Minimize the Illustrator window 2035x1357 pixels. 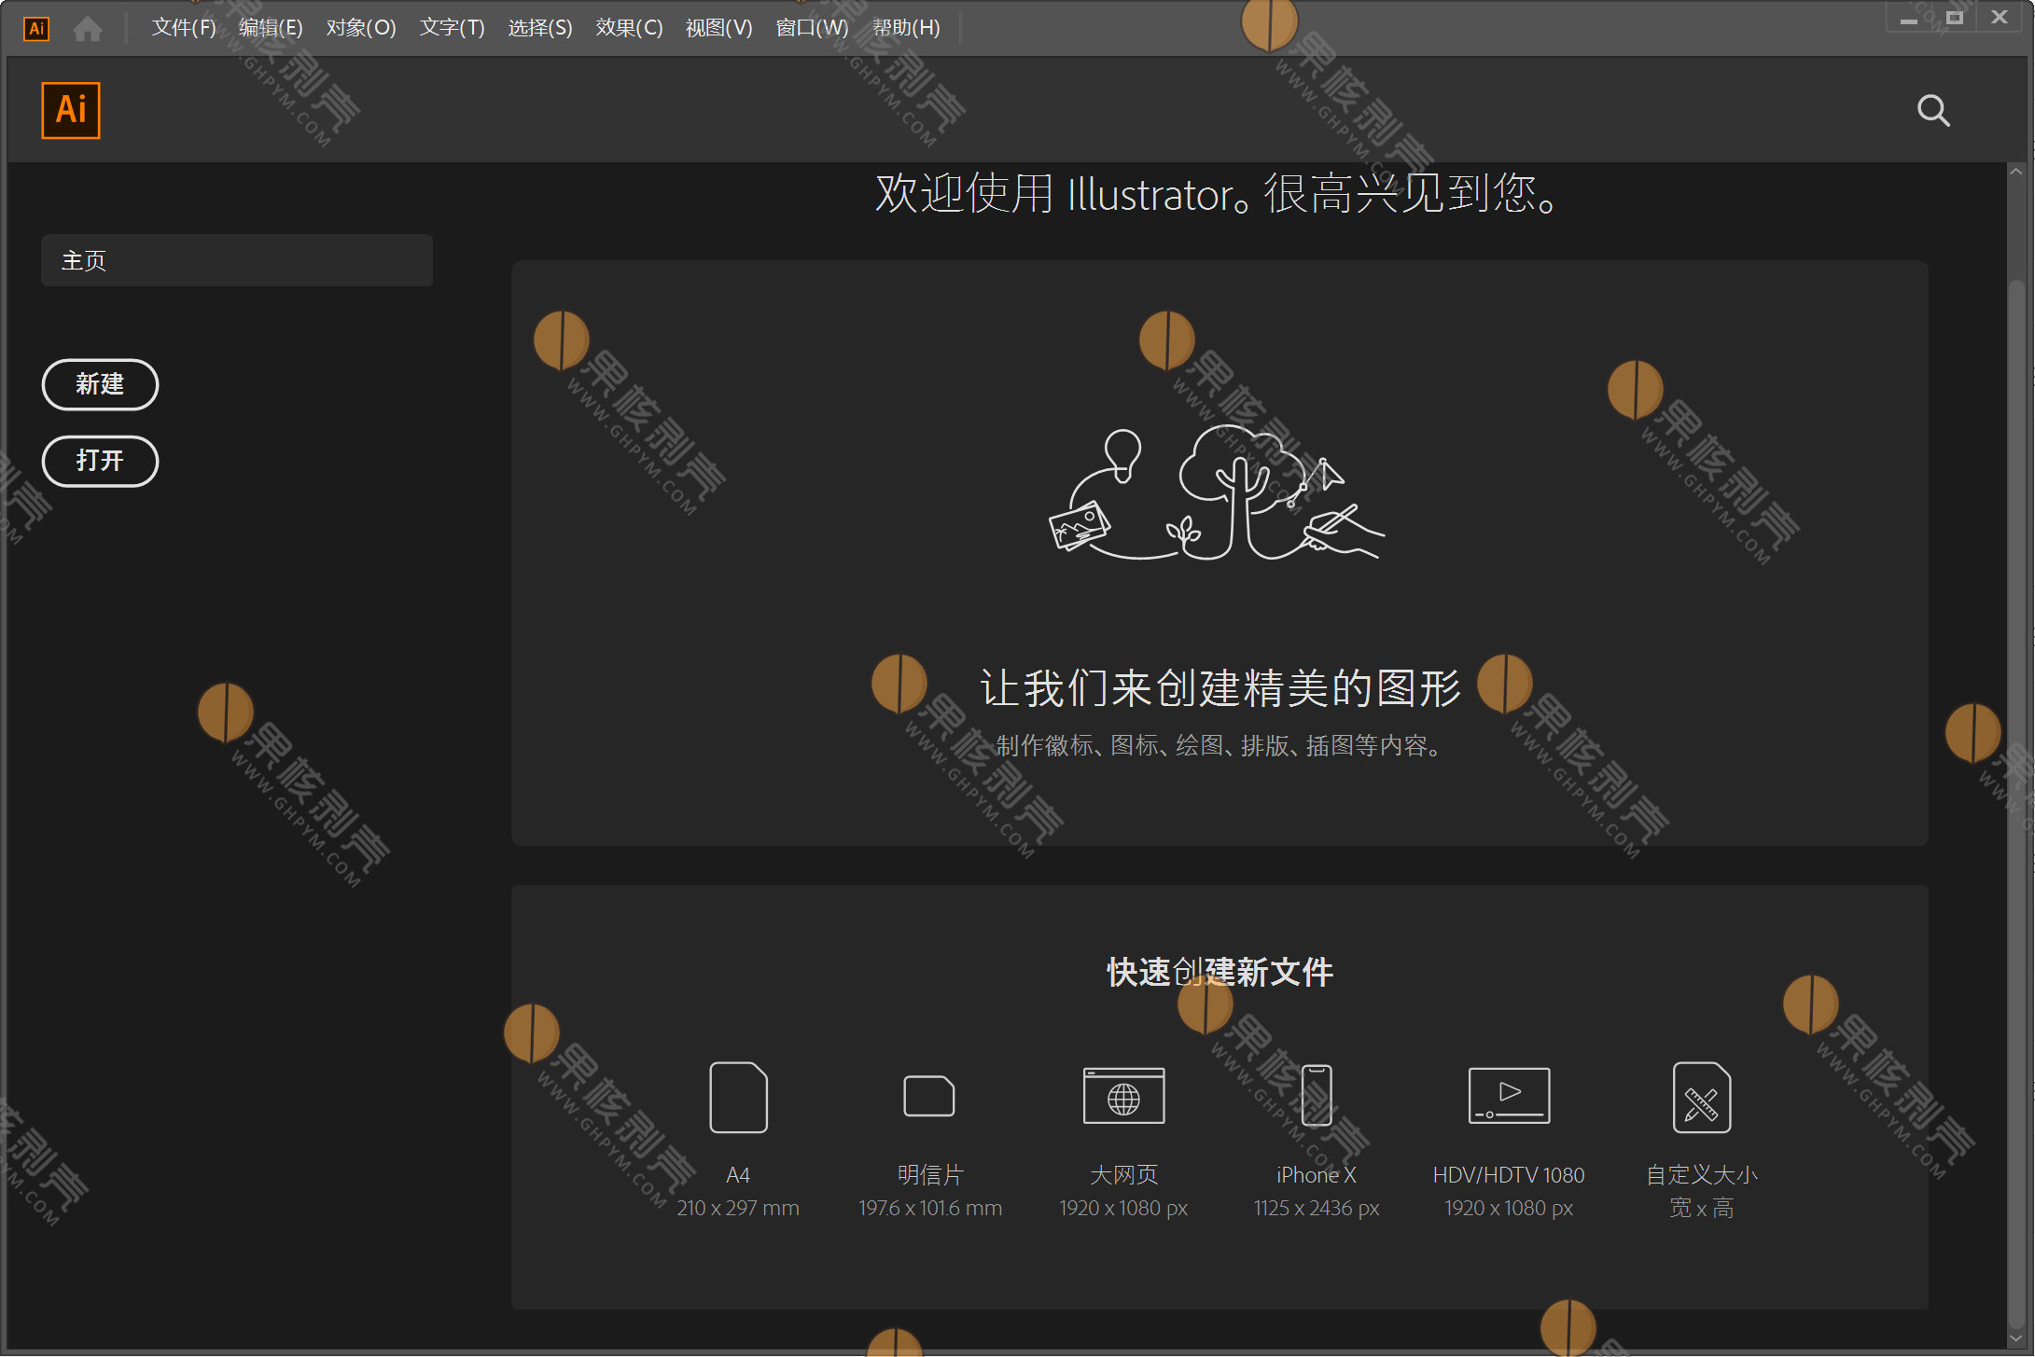[1909, 19]
